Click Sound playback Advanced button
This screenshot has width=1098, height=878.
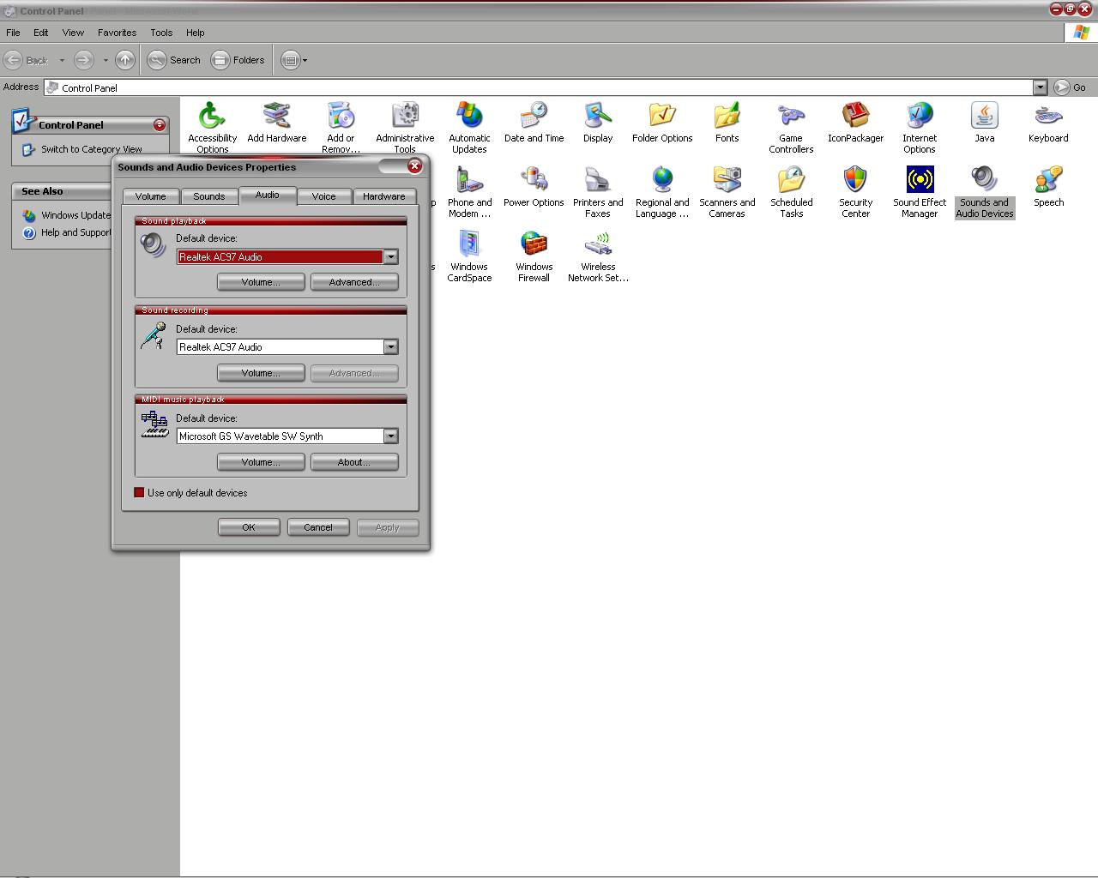[x=354, y=282]
